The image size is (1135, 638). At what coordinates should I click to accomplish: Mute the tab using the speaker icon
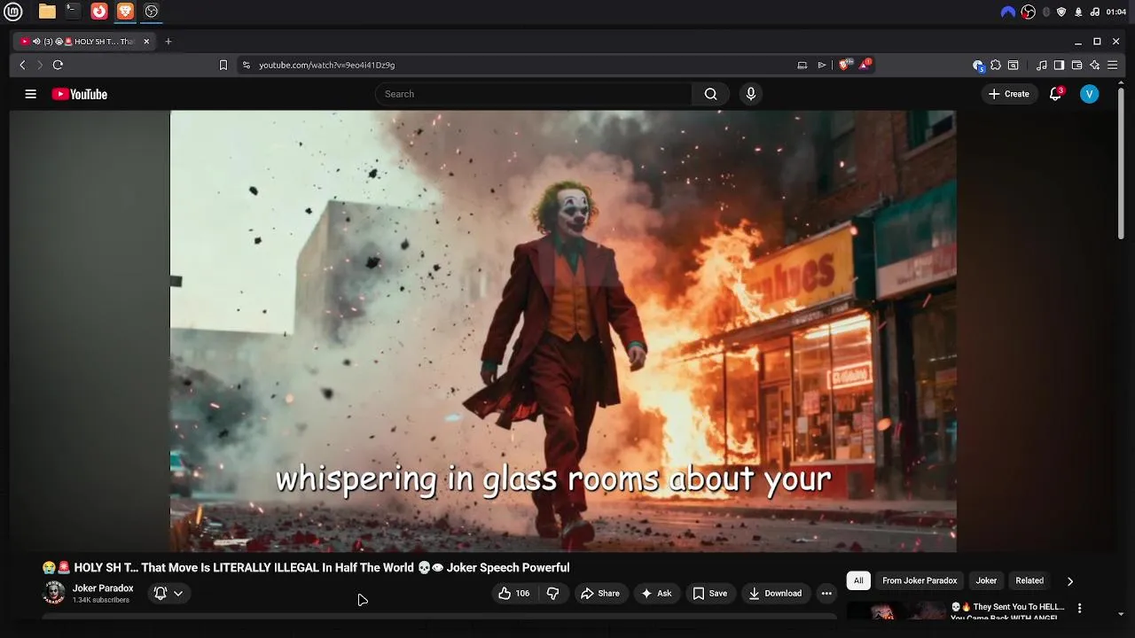(x=36, y=42)
